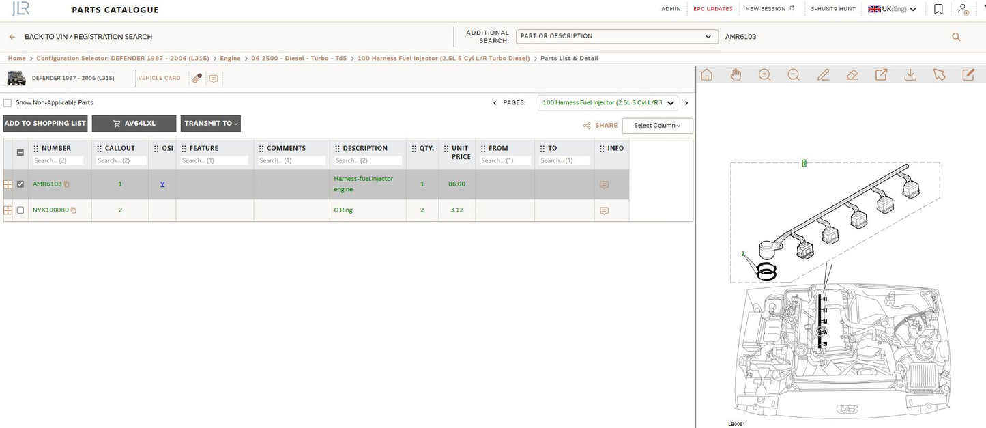The height and width of the screenshot is (428, 986).
Task: Open the Vehicle Card
Action: [160, 79]
